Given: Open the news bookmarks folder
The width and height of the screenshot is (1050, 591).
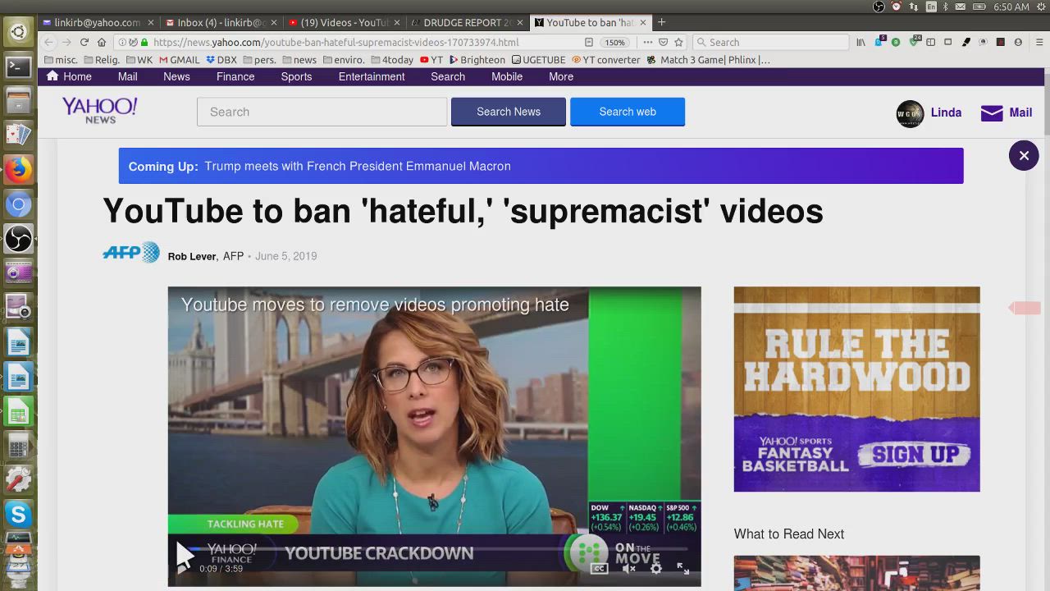Looking at the screenshot, I should [299, 60].
